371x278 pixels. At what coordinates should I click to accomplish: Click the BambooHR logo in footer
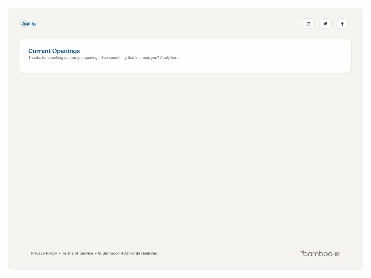320,253
